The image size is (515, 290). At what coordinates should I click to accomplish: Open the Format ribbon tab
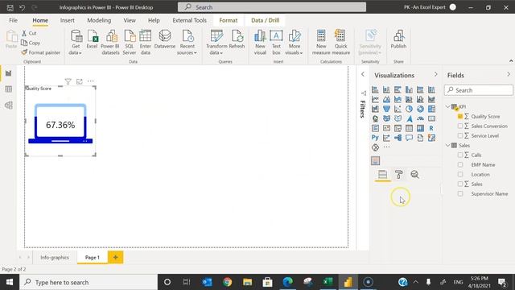tap(229, 20)
